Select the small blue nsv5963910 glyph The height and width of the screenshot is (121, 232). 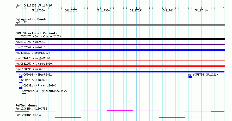pyautogui.click(x=21, y=88)
